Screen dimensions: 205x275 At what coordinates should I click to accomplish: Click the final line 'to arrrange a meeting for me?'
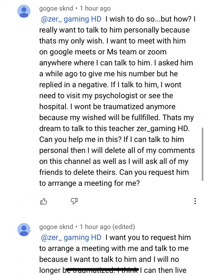89,183
